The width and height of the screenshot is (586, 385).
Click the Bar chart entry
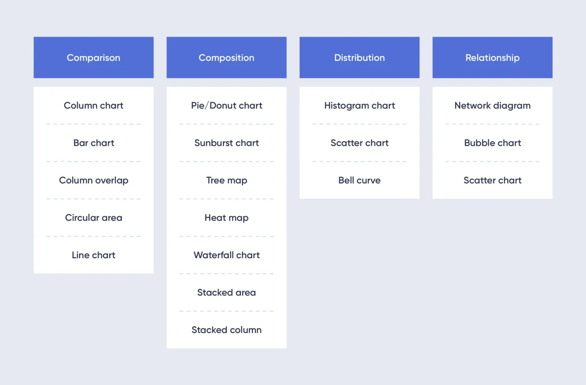coord(93,143)
